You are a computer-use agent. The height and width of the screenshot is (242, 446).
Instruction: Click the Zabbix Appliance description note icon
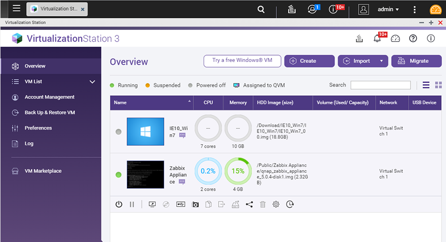pyautogui.click(x=182, y=182)
